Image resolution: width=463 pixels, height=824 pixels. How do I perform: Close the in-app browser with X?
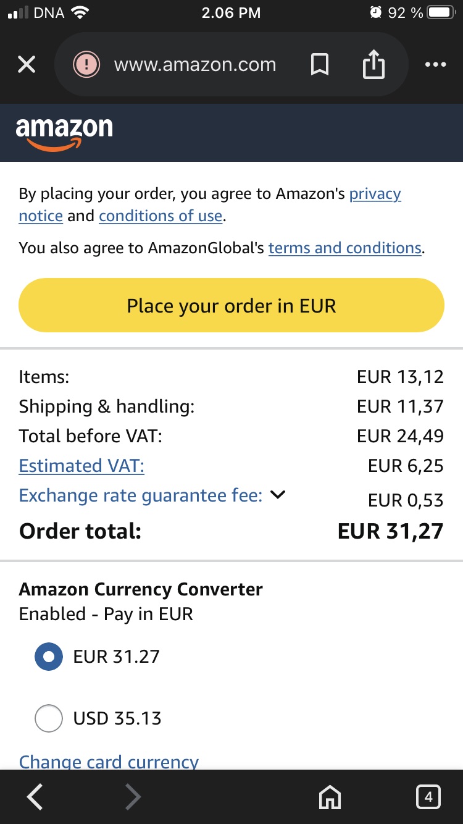27,64
